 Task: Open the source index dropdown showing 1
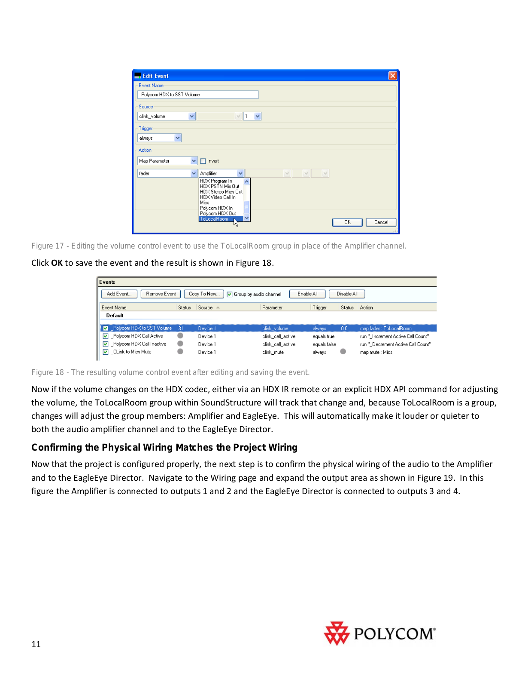(x=258, y=116)
